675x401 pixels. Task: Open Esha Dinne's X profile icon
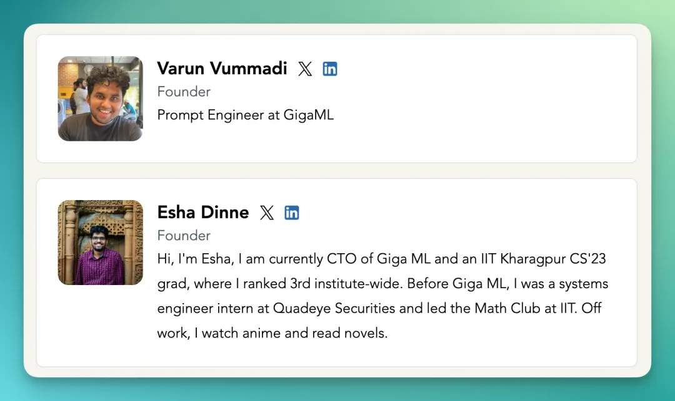click(267, 213)
